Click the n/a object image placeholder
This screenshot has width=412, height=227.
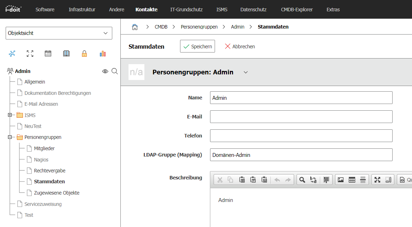pyautogui.click(x=136, y=72)
